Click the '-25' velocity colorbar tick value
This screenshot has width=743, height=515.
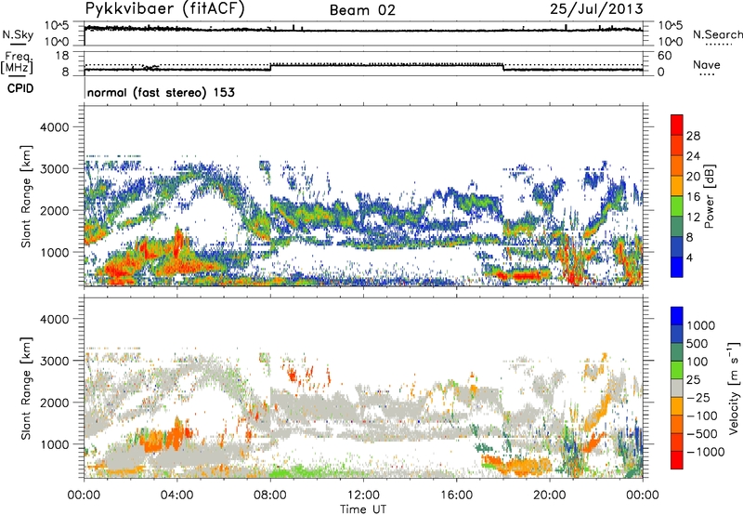pos(698,397)
